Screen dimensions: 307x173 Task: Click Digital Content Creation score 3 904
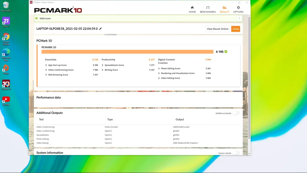(x=208, y=60)
